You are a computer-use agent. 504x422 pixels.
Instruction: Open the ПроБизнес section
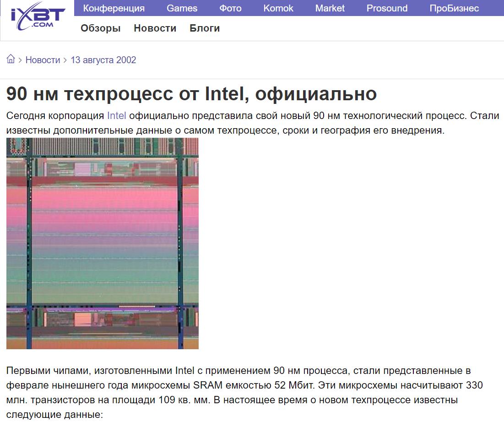click(x=454, y=8)
